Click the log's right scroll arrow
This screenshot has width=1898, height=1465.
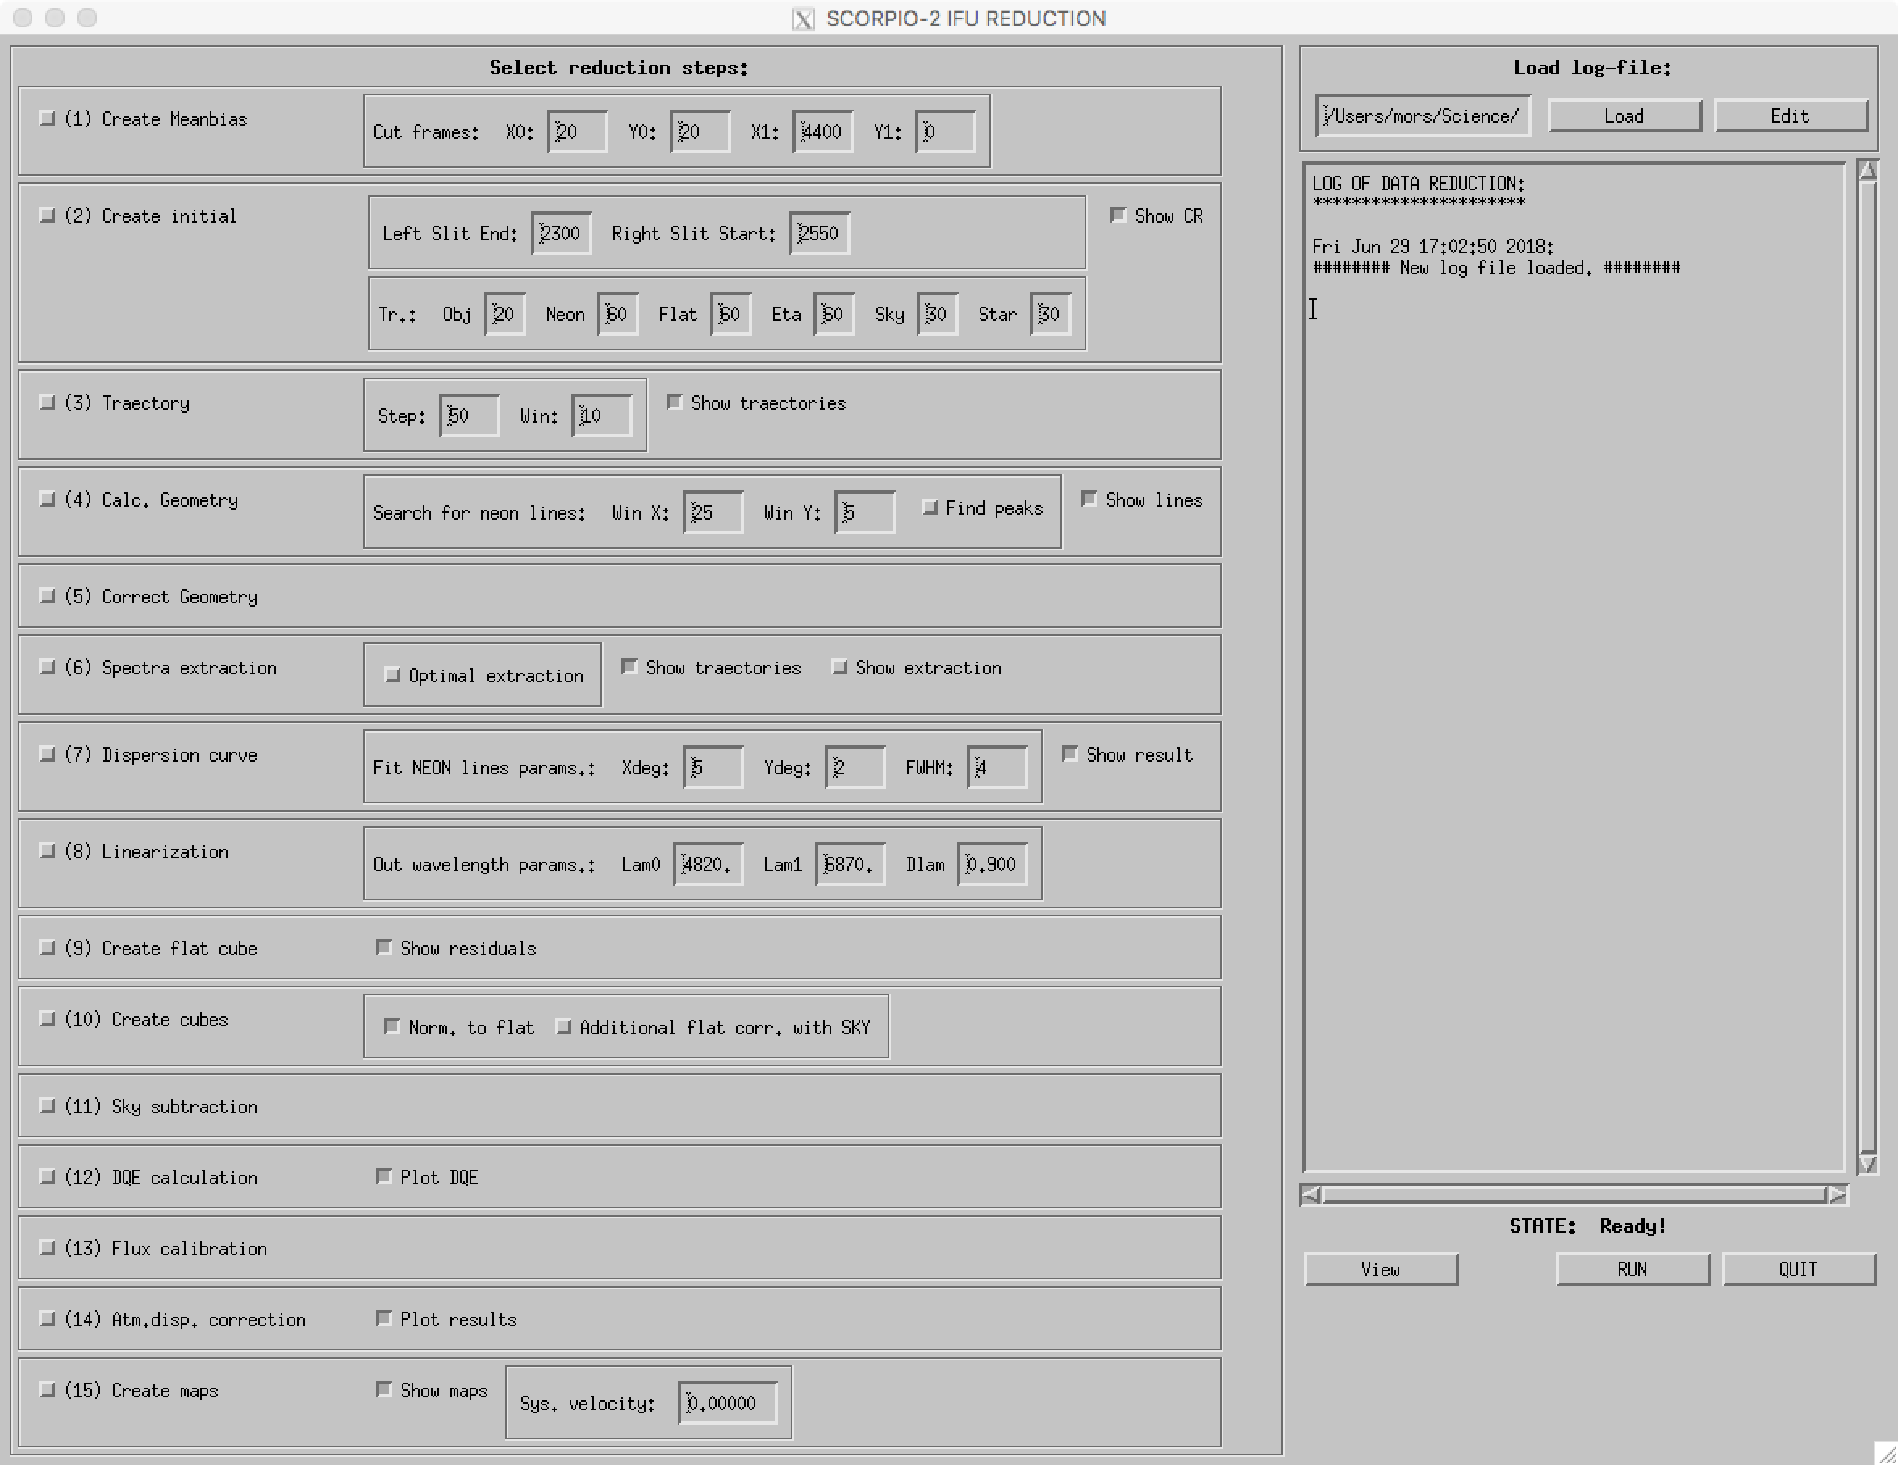coord(1837,1195)
